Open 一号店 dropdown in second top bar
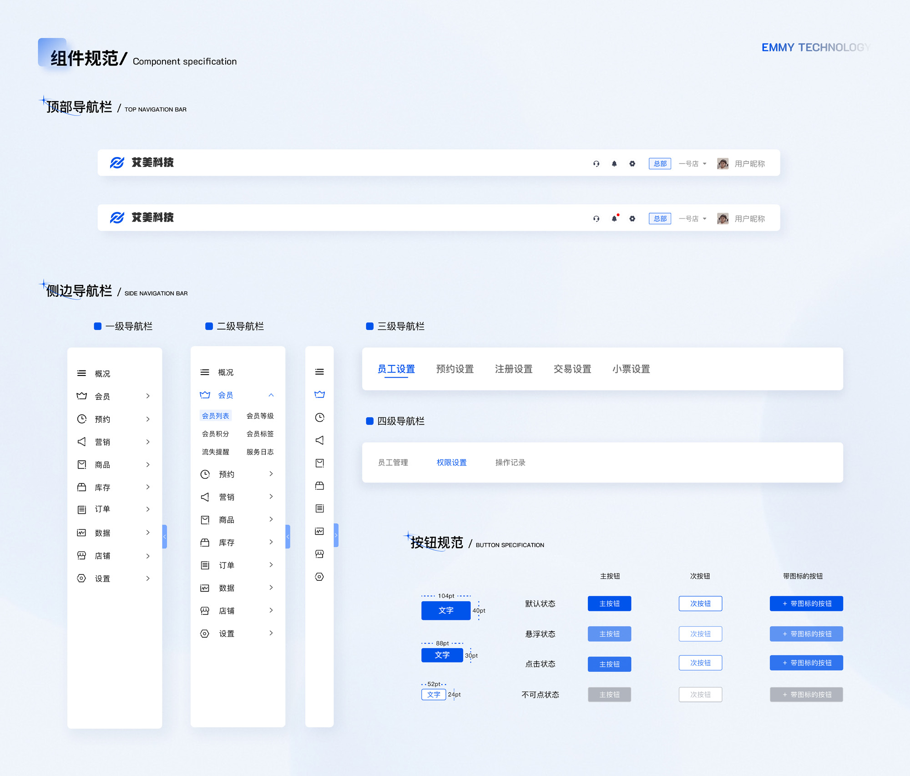Image resolution: width=910 pixels, height=776 pixels. coord(693,219)
